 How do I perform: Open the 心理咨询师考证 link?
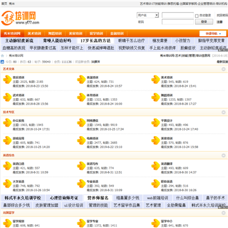(x=64, y=198)
